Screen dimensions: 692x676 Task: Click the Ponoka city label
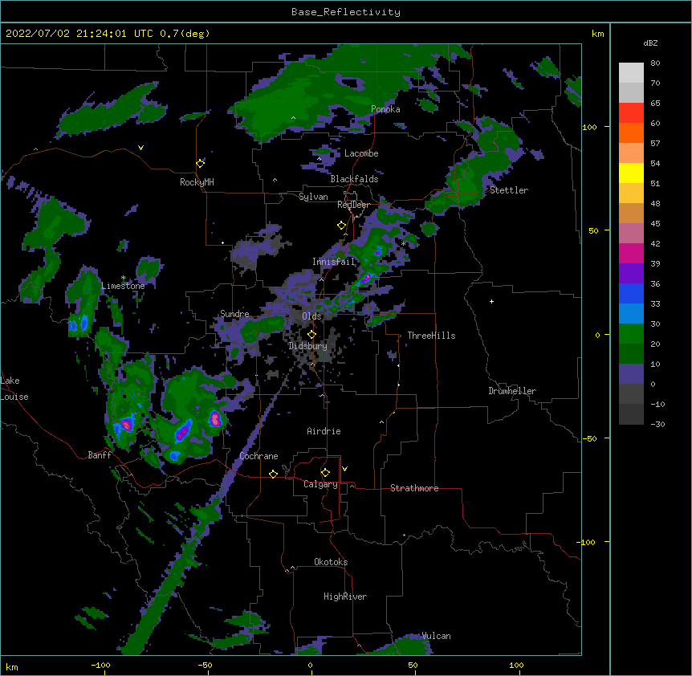(x=385, y=109)
